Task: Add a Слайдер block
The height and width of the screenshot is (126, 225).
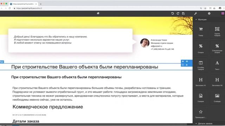Action: [217, 98]
